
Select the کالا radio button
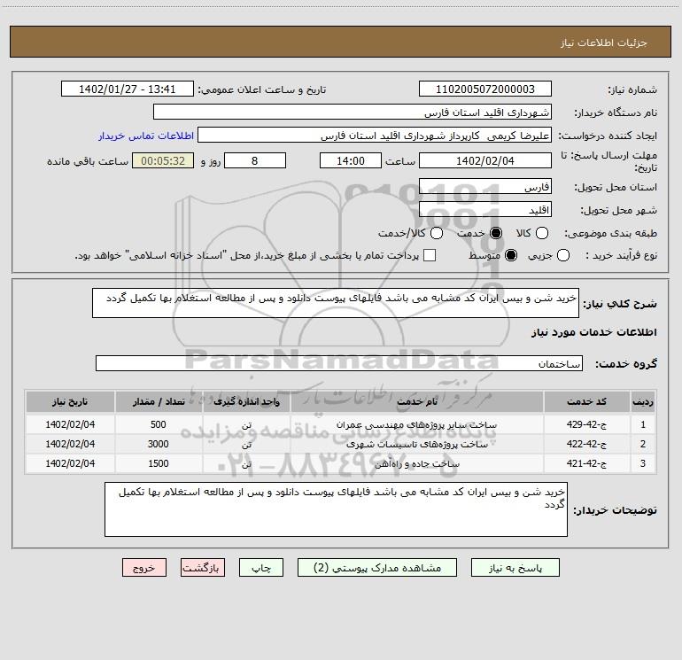point(541,233)
